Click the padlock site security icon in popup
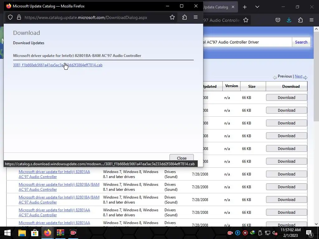Screen dimensions: 319x239 tap(19, 17)
